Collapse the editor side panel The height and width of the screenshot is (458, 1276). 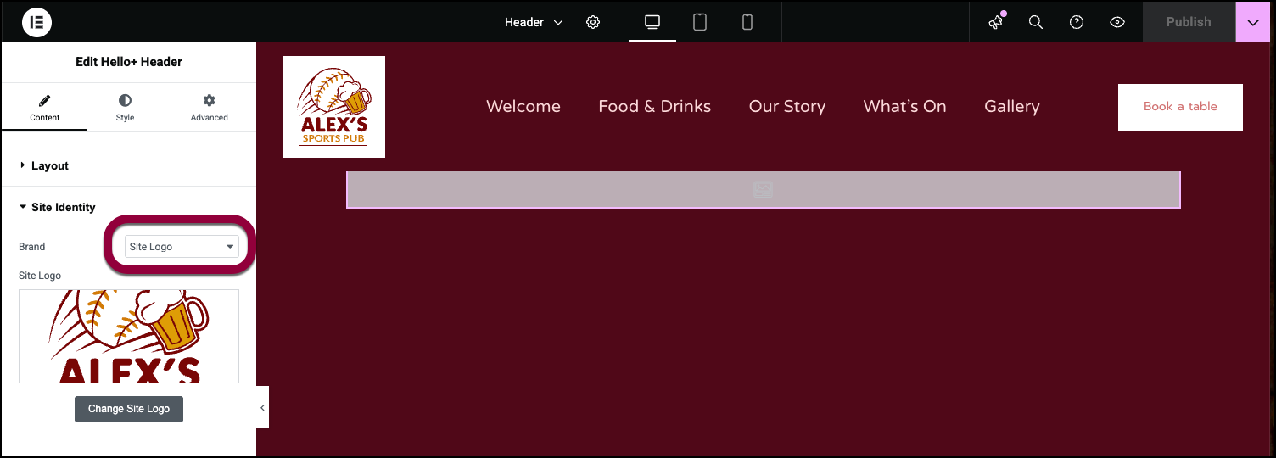coord(262,408)
